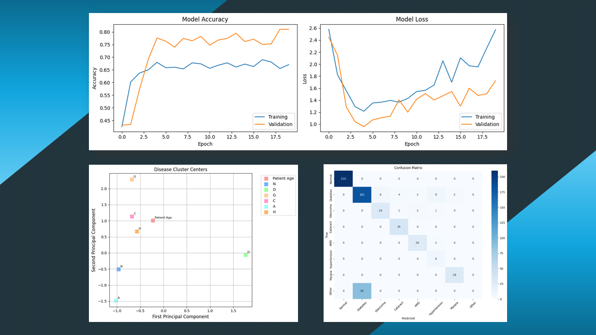Select the G cluster marker at plot top
Screen dimensions: 596x335
[x=132, y=180]
